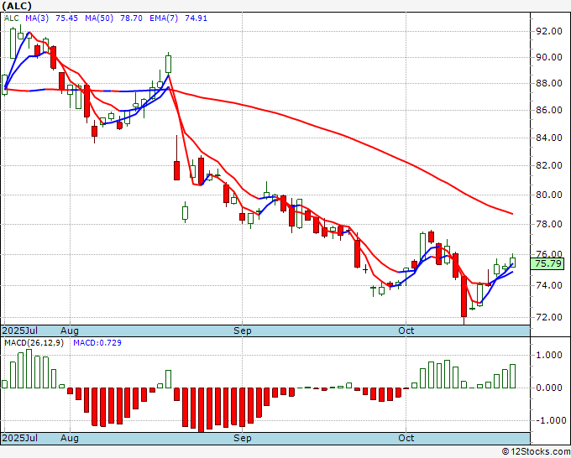This screenshot has height=458, width=571.
Task: Click Sep on the price chart date axis
Action: point(243,330)
